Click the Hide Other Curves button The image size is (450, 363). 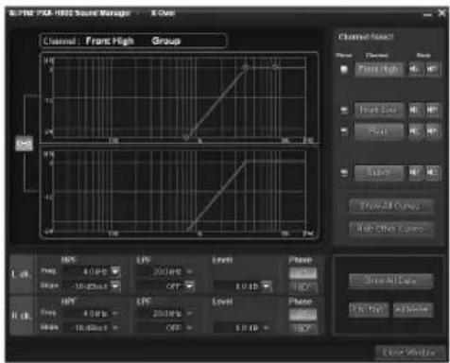390,228
